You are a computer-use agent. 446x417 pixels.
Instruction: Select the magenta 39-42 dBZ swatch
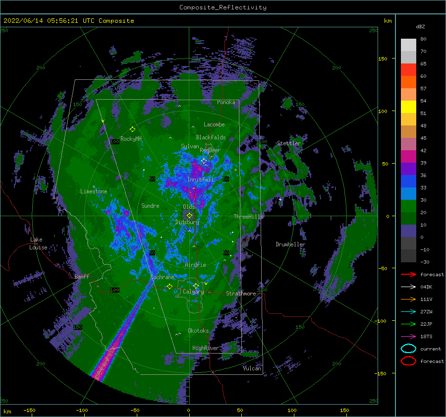click(x=408, y=156)
